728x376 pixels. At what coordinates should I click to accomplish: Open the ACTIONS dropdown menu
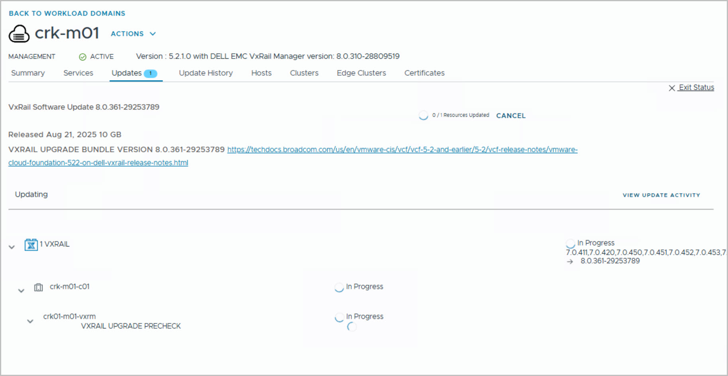tap(133, 34)
